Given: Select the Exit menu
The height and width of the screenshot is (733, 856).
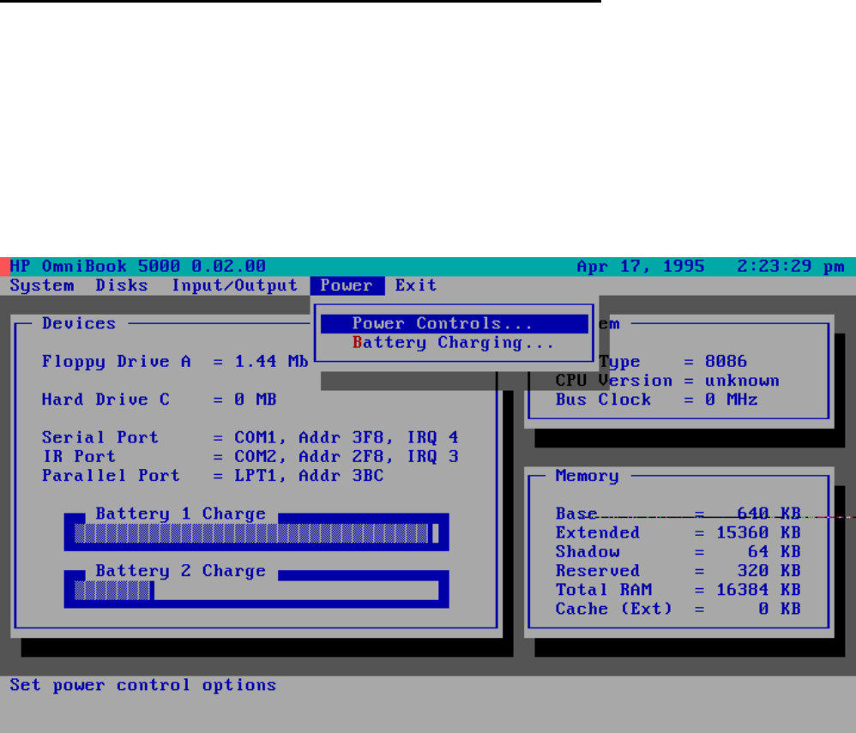Looking at the screenshot, I should point(416,285).
